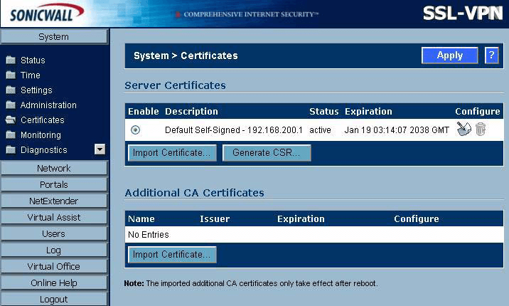This screenshot has width=509, height=306.
Task: Open the Status page
Action: tap(33, 60)
